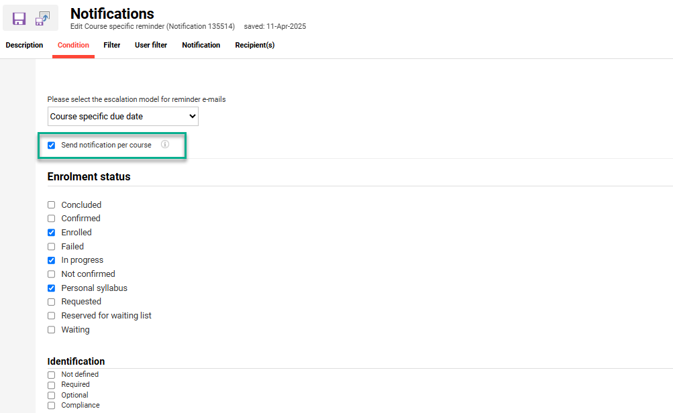Click the Save and exit icon

coord(42,18)
